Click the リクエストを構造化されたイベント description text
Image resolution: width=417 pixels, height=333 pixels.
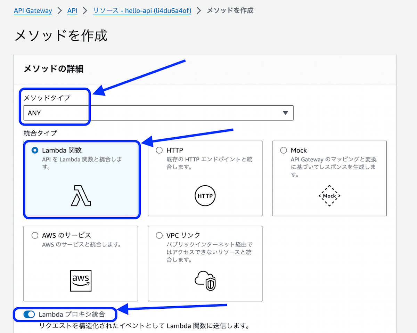click(x=144, y=326)
